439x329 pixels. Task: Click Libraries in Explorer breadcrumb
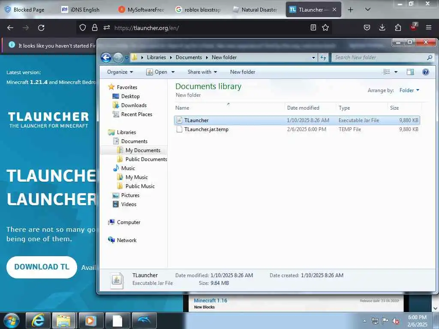click(156, 57)
